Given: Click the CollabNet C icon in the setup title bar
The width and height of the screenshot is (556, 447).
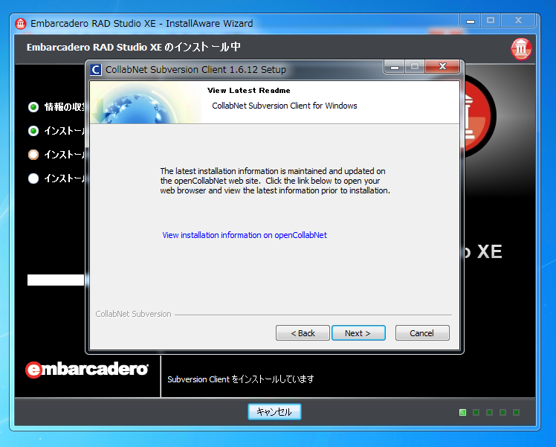Looking at the screenshot, I should pyautogui.click(x=96, y=69).
